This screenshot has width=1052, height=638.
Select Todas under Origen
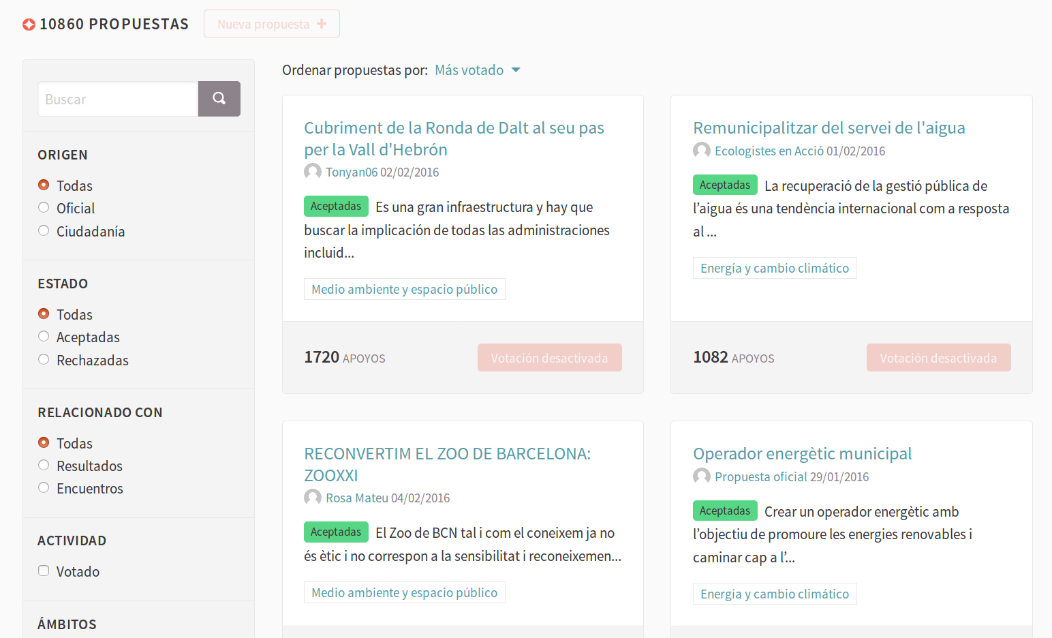(x=44, y=185)
